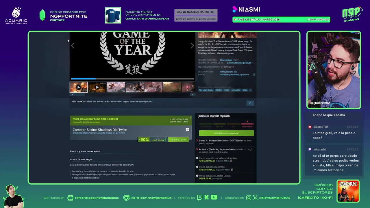
Task: Click the Cafecito cup icon before cafecito.app/newgameplus
Action: tap(70, 198)
